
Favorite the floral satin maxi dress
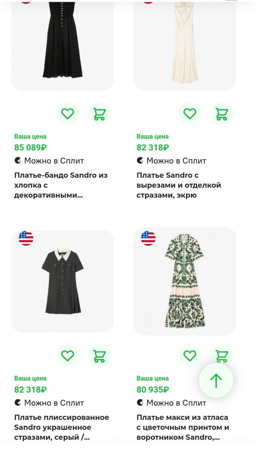(190, 356)
